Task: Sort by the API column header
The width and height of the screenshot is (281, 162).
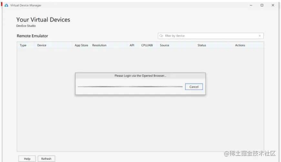Action: tap(132, 45)
